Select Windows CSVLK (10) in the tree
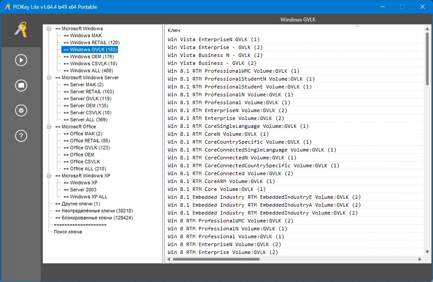433x282 pixels. 90,63
